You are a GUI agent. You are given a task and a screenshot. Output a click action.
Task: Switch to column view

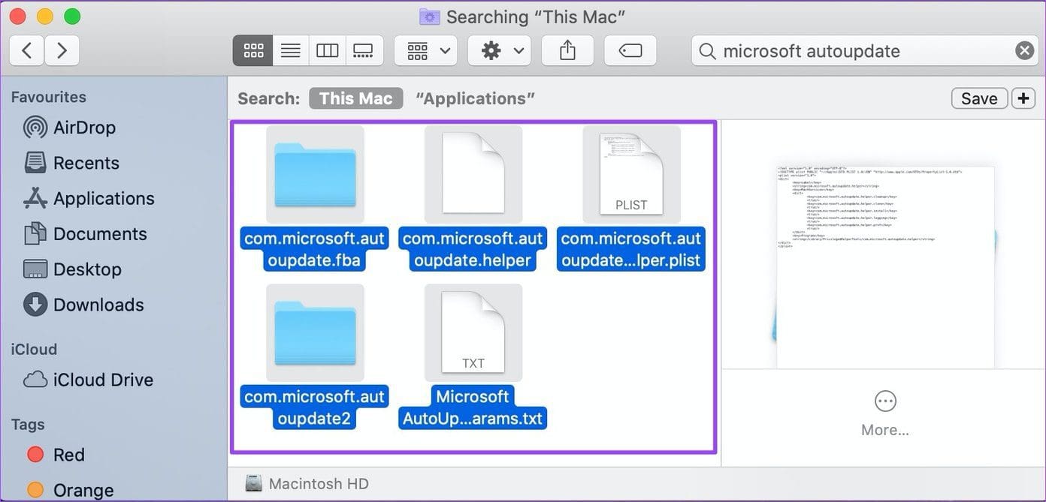328,50
